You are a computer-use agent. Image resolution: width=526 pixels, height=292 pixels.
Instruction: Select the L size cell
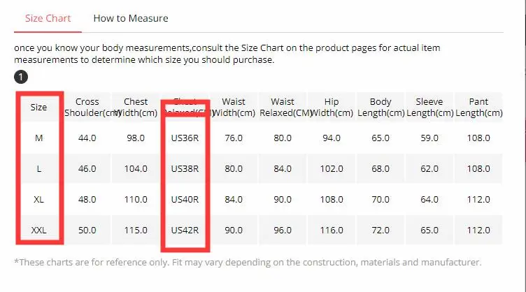tap(38, 169)
